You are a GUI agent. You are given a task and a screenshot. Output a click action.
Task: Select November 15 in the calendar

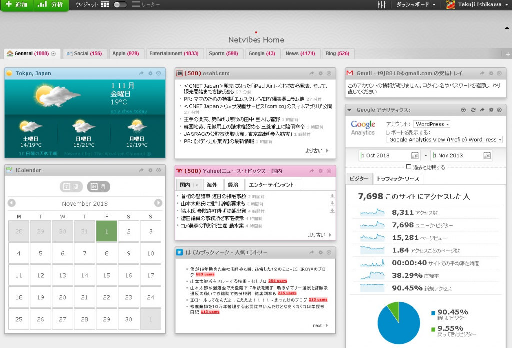click(x=106, y=275)
